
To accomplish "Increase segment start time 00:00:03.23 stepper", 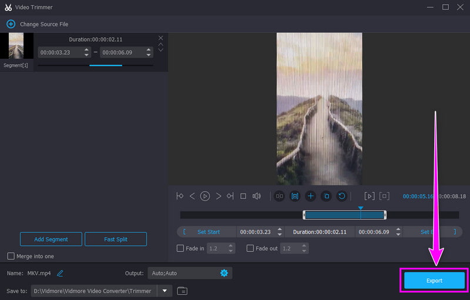I will coord(86,50).
